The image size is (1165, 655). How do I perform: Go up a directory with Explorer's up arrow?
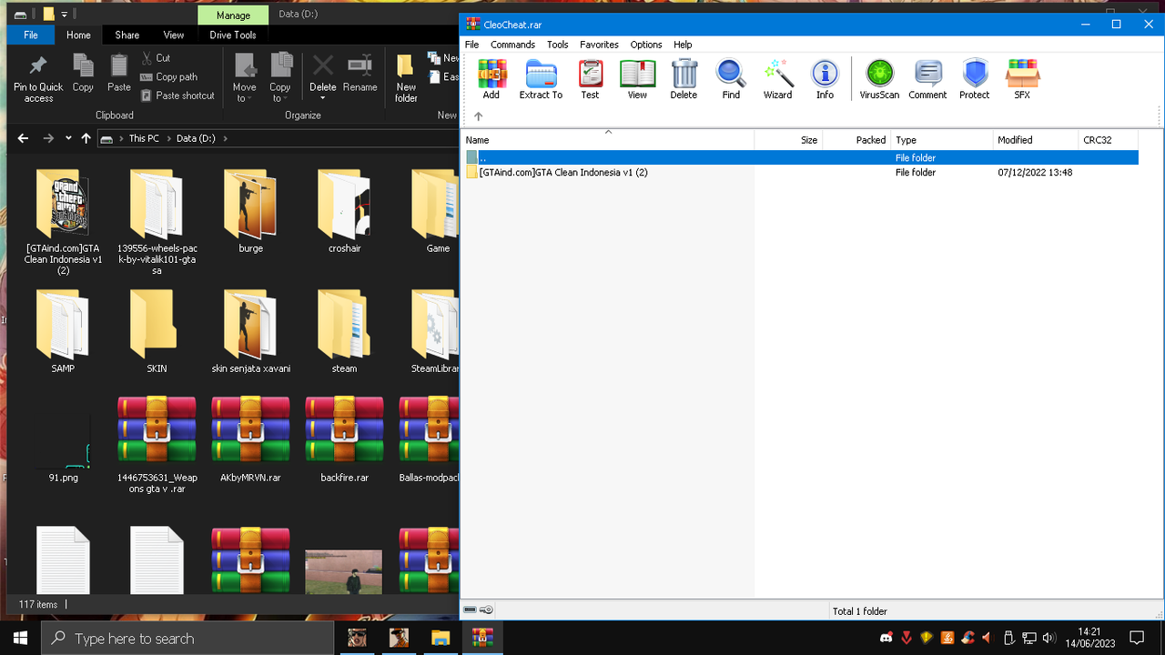tap(86, 138)
